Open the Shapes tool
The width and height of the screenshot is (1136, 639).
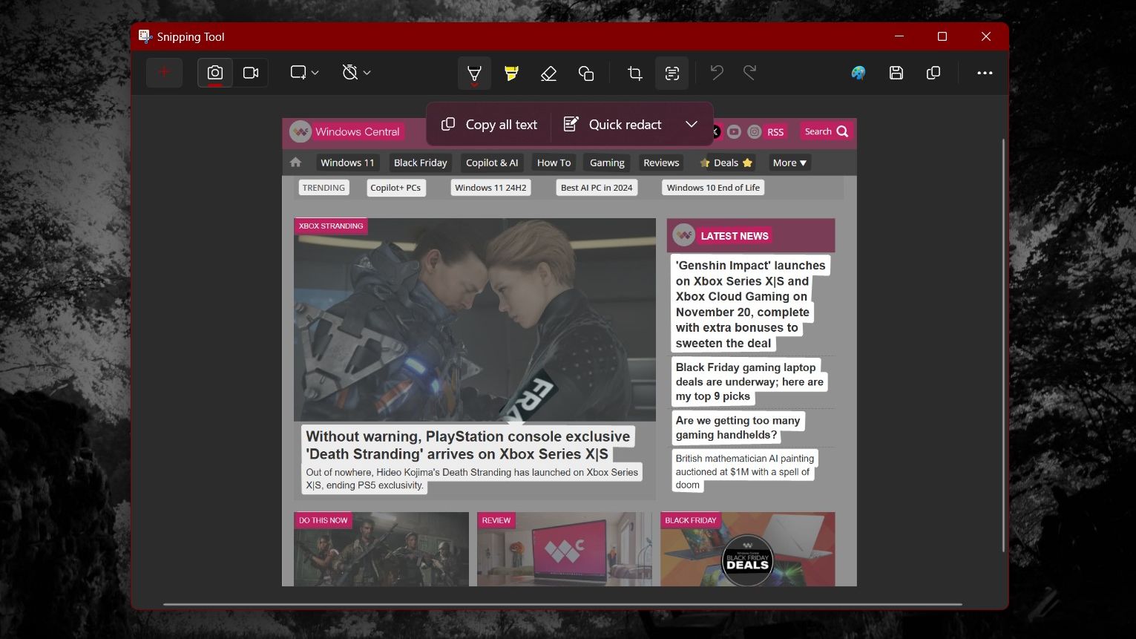(x=586, y=73)
